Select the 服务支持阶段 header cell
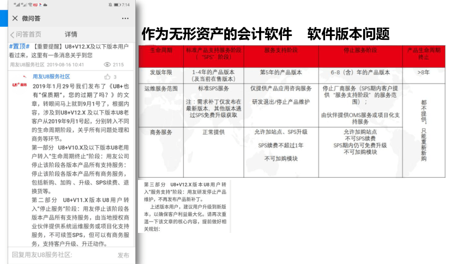 (x=281, y=57)
